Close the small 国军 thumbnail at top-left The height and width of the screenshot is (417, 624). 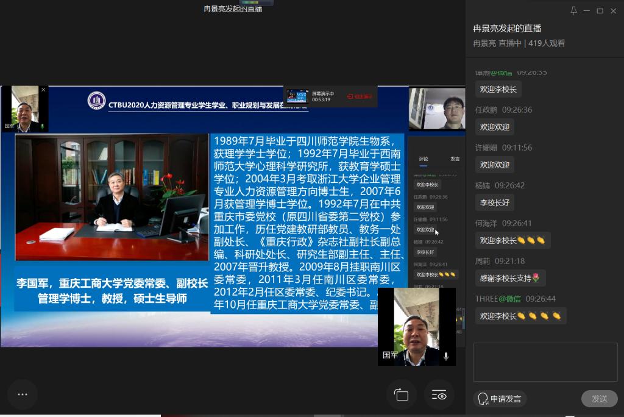pos(43,90)
